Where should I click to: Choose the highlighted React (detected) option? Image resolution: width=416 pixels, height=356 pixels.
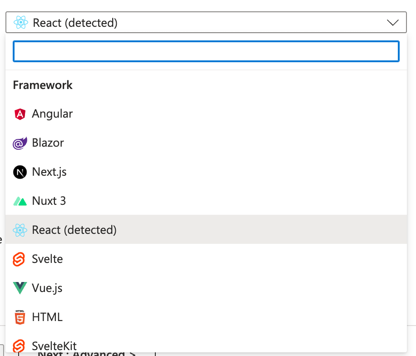pos(74,230)
